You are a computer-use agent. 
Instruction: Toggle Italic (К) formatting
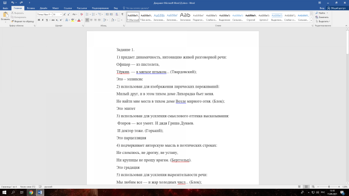click(43, 20)
